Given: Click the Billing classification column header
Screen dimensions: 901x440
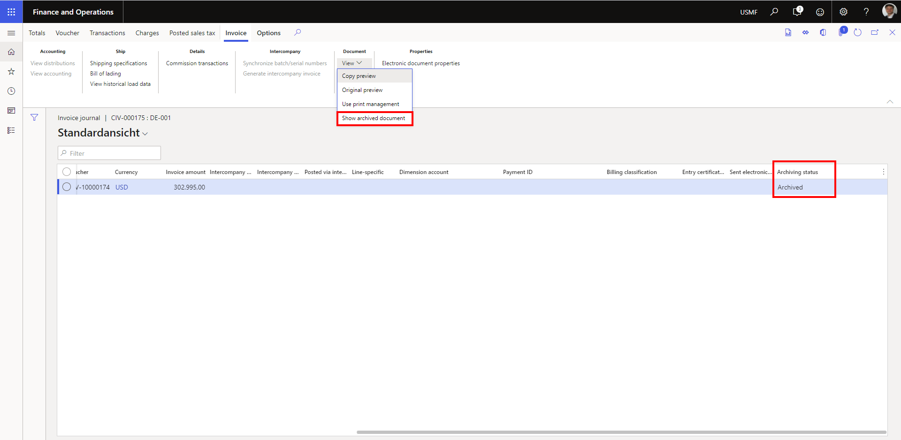Looking at the screenshot, I should tap(632, 172).
